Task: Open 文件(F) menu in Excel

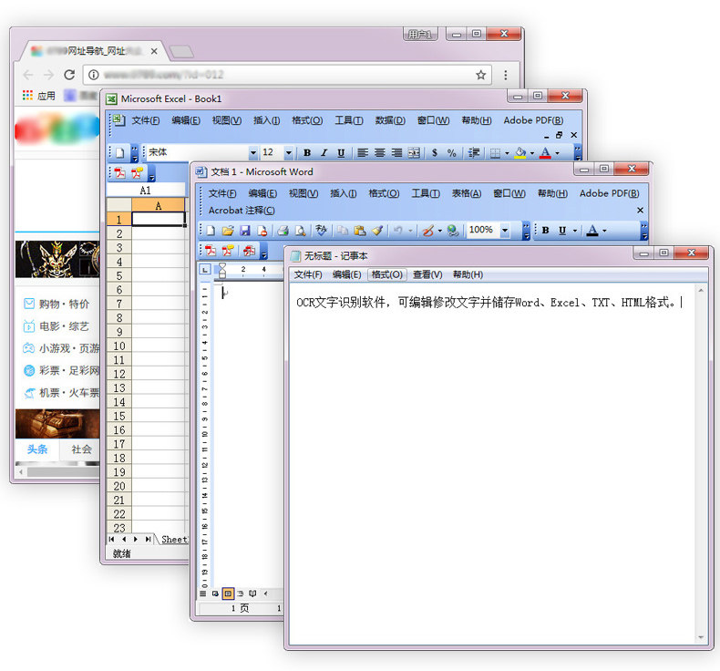Action: coord(146,120)
